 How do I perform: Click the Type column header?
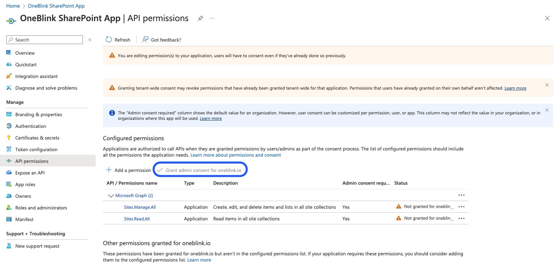coord(189,183)
